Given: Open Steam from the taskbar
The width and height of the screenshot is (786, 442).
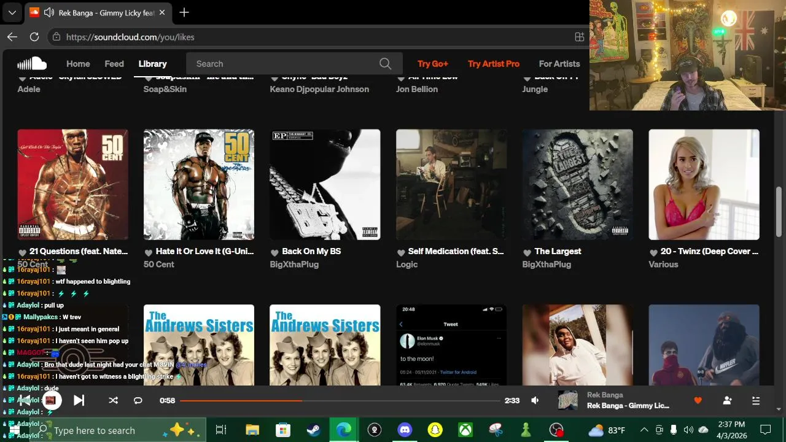Looking at the screenshot, I should point(313,430).
